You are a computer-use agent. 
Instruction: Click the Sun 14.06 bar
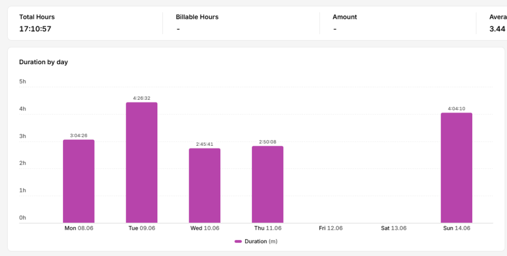click(456, 168)
